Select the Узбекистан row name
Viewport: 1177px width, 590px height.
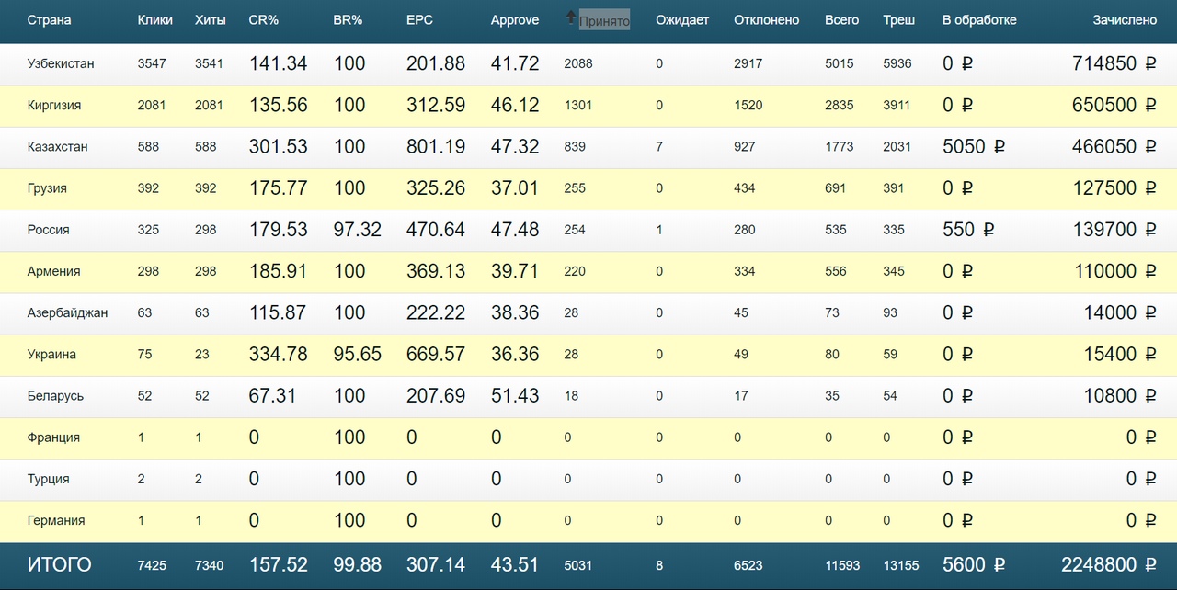click(61, 64)
